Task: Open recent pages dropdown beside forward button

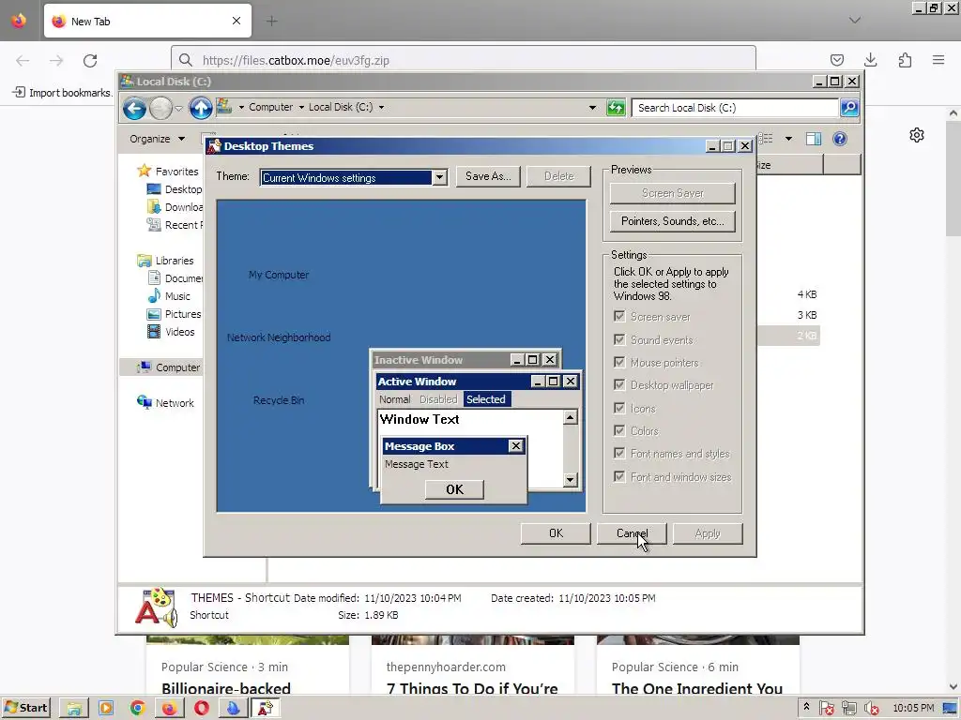Action: pyautogui.click(x=178, y=109)
